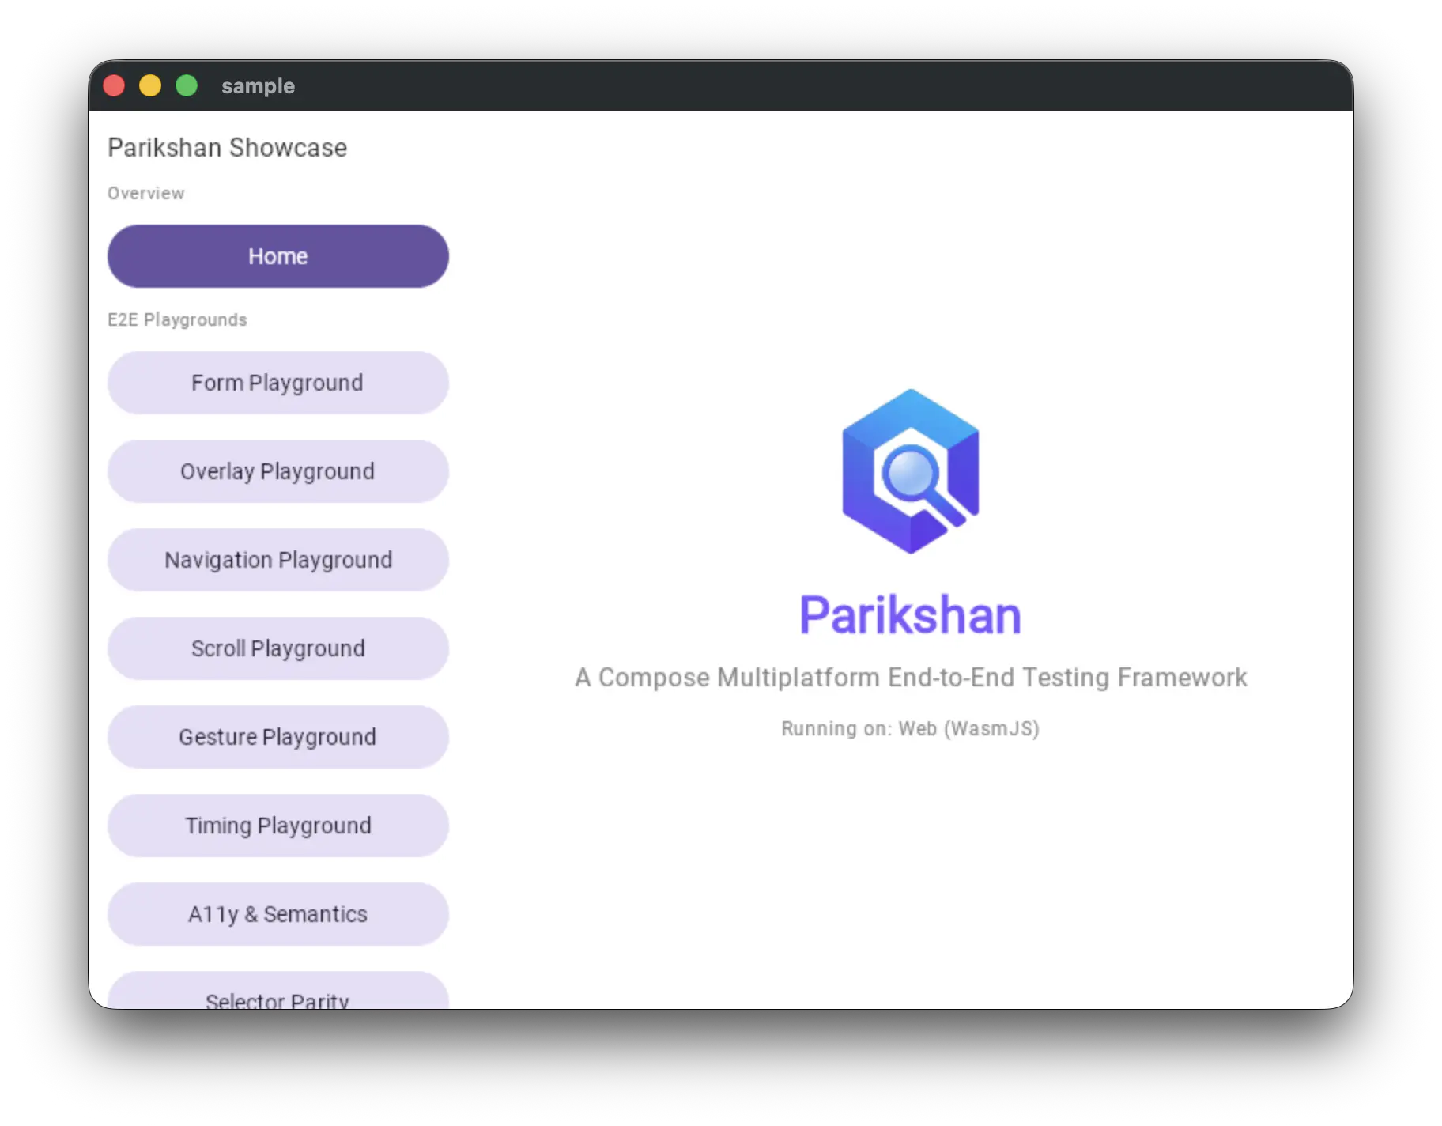Viewport: 1442px width, 1126px height.
Task: Click the Overview section label
Action: click(x=146, y=193)
